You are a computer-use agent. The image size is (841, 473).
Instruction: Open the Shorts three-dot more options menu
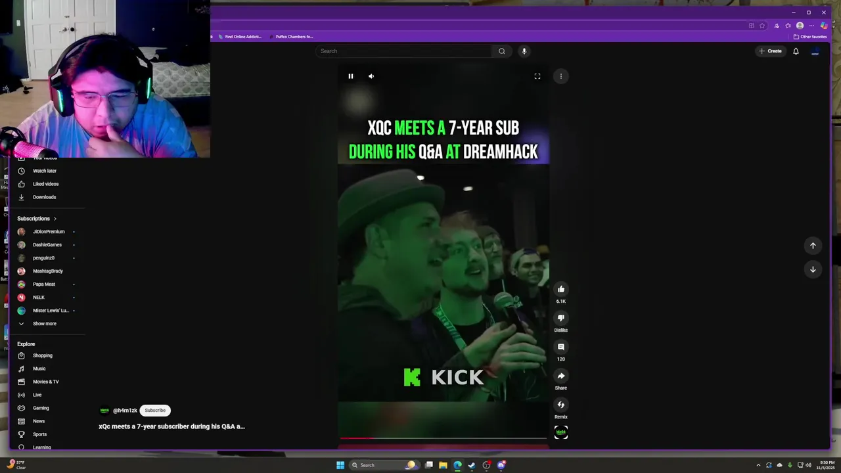561,76
